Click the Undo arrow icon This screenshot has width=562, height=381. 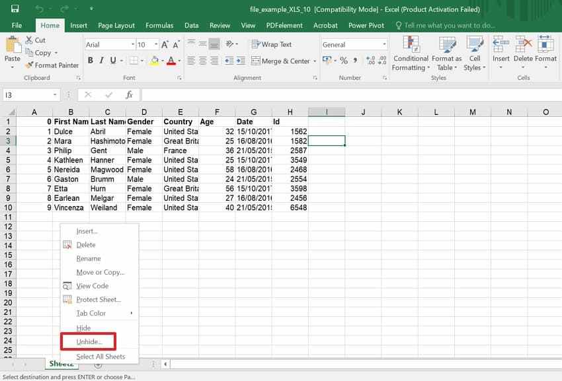tap(40, 9)
